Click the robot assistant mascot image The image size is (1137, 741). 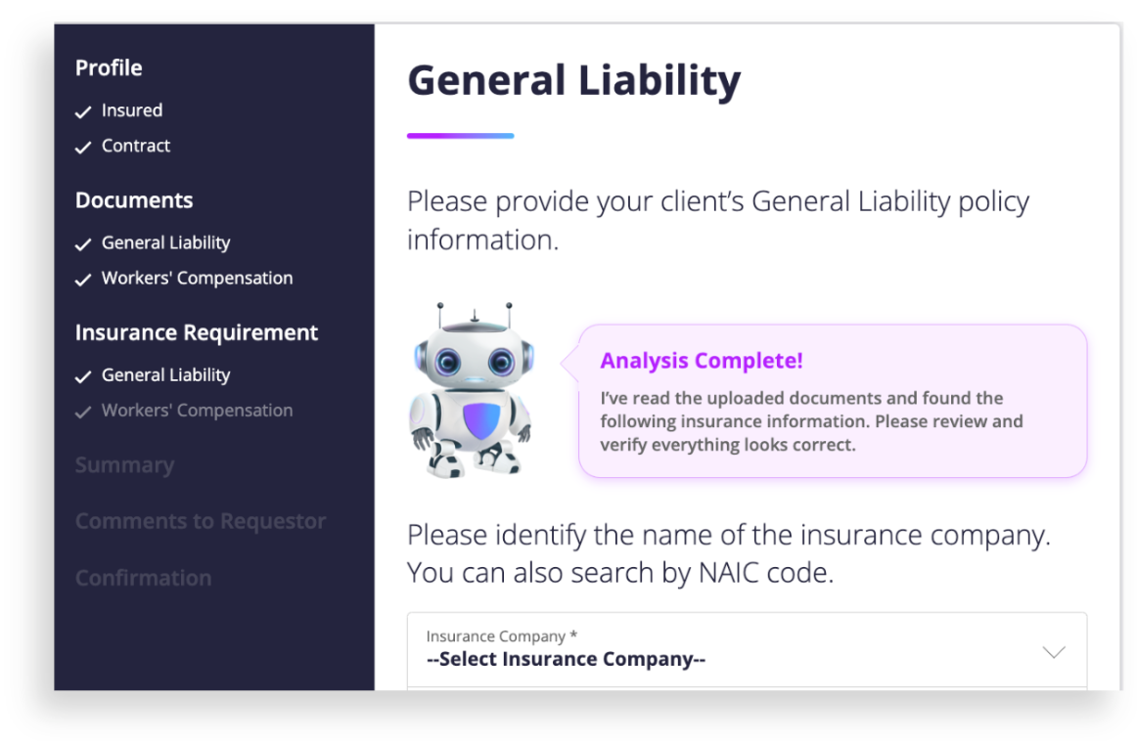tap(470, 389)
